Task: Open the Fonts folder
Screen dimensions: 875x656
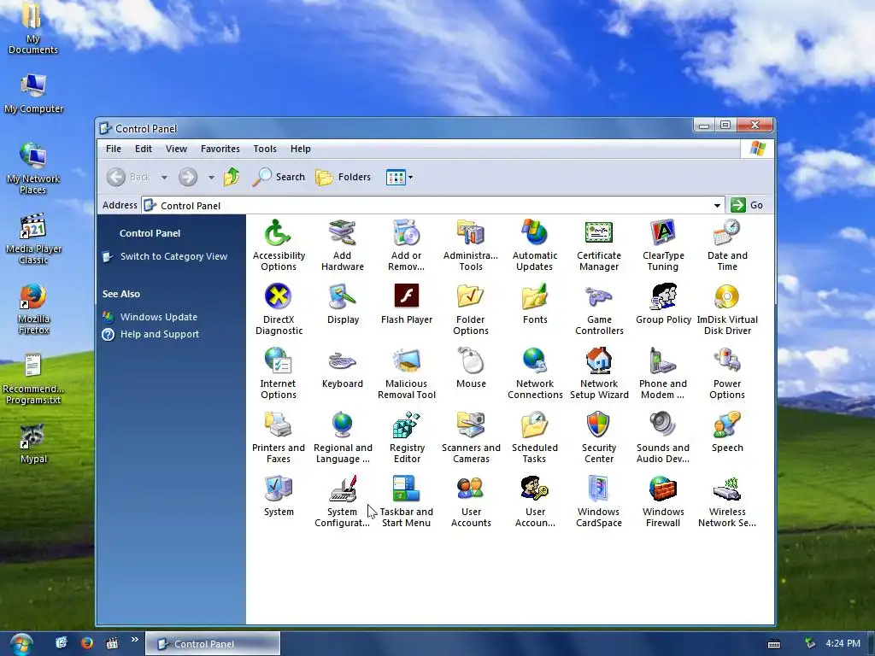Action: 535,304
